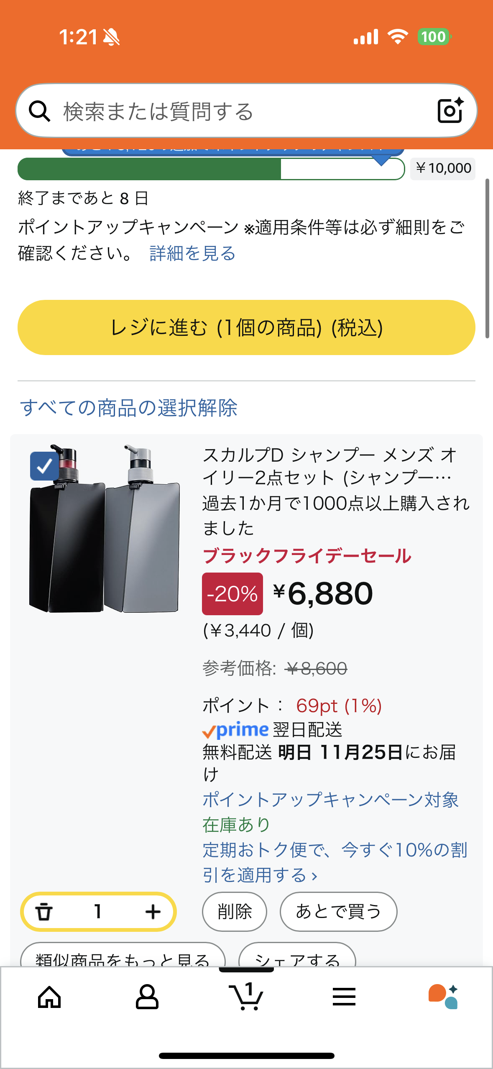493x1069 pixels.
Task: Deselect all items via すべての商品の選択解除
Action: pos(129,408)
